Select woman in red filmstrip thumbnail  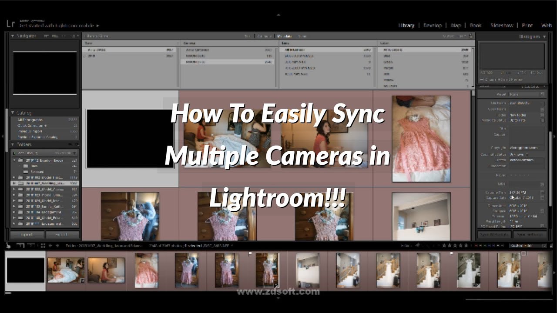(x=106, y=270)
